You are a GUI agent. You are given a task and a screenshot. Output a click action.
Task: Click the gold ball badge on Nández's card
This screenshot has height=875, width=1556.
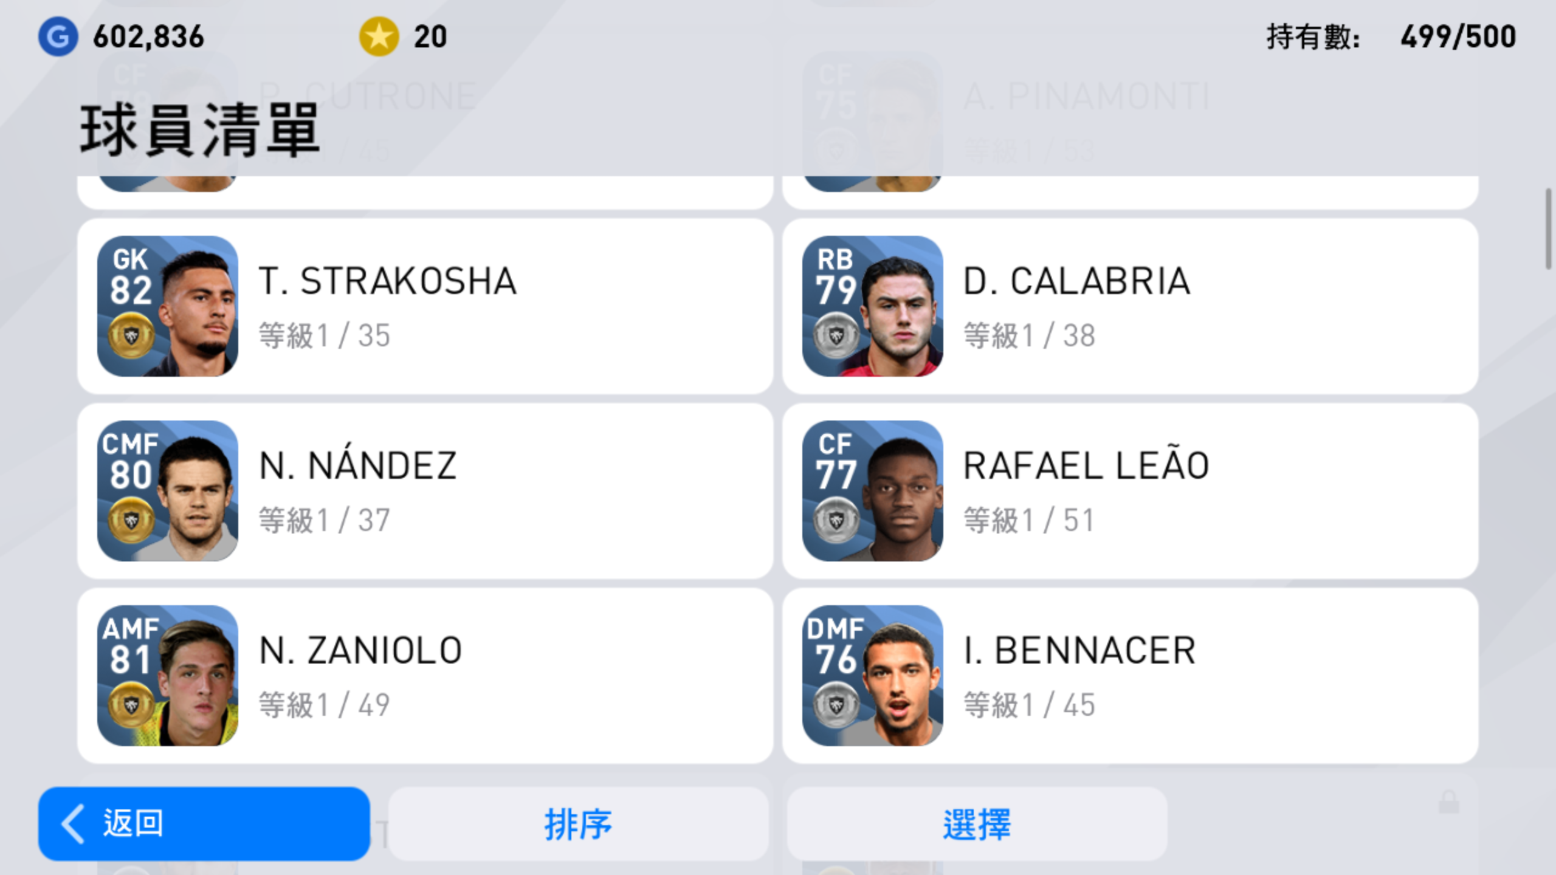(131, 520)
